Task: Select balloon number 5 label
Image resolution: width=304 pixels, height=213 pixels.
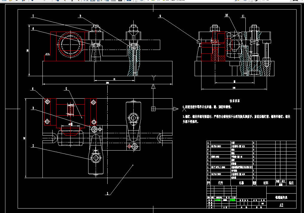Action: (x=66, y=88)
